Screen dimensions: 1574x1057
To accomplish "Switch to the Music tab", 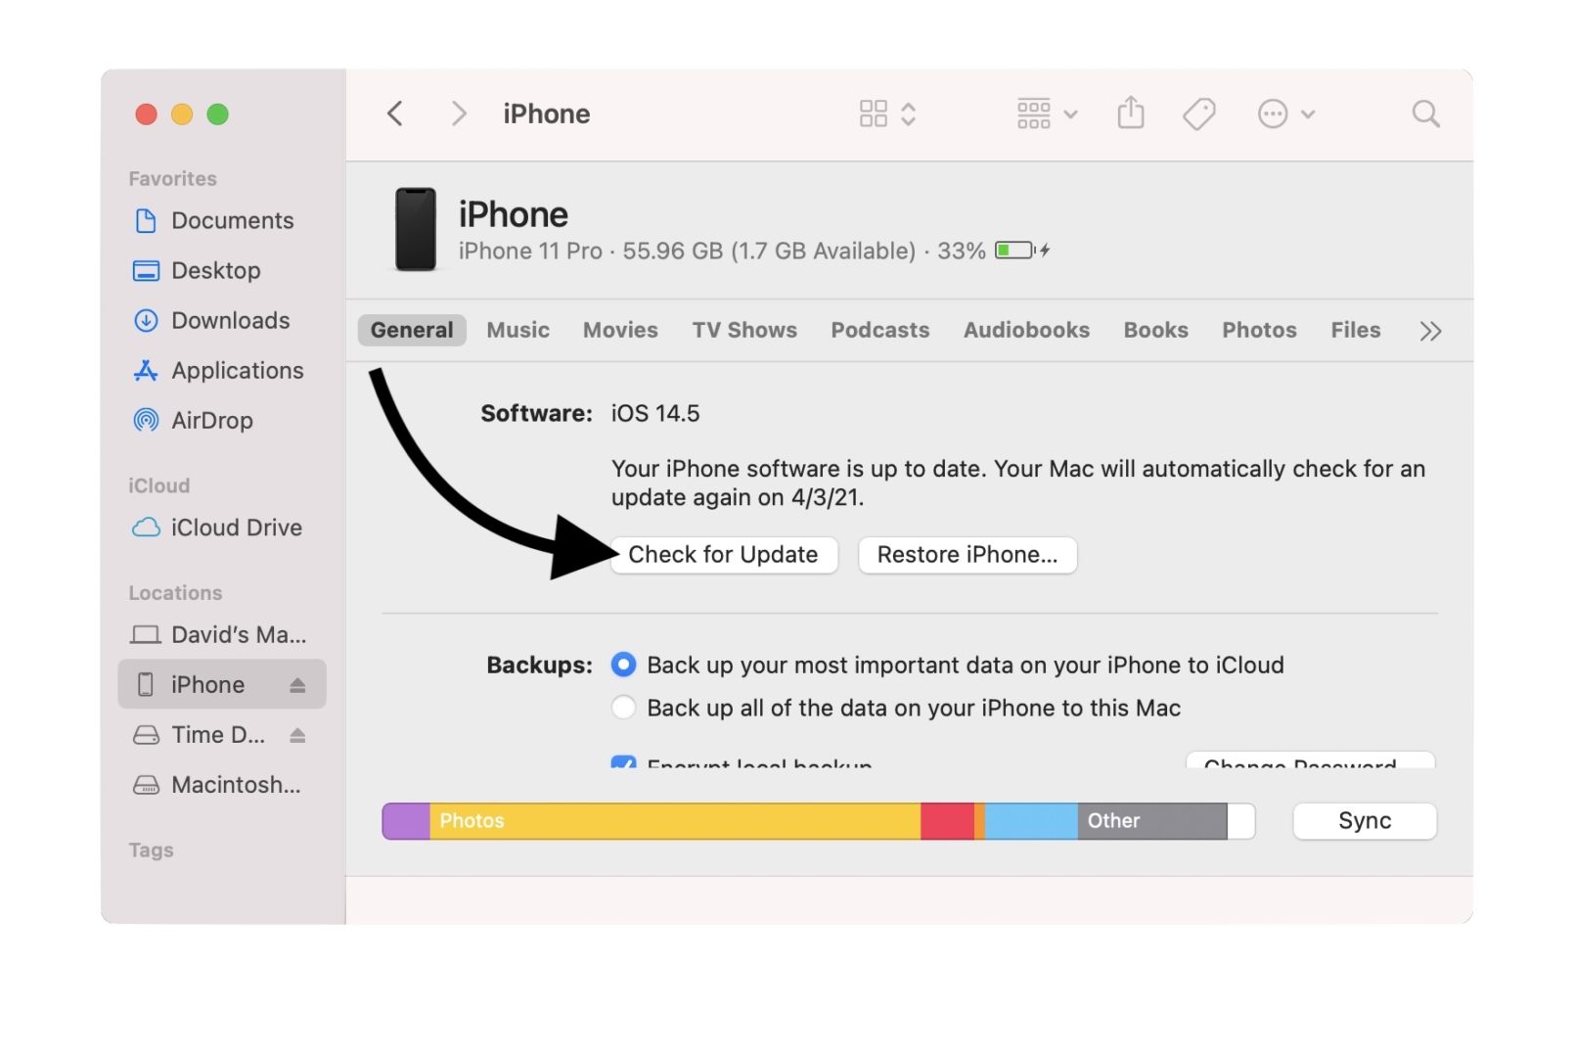I will [x=517, y=330].
